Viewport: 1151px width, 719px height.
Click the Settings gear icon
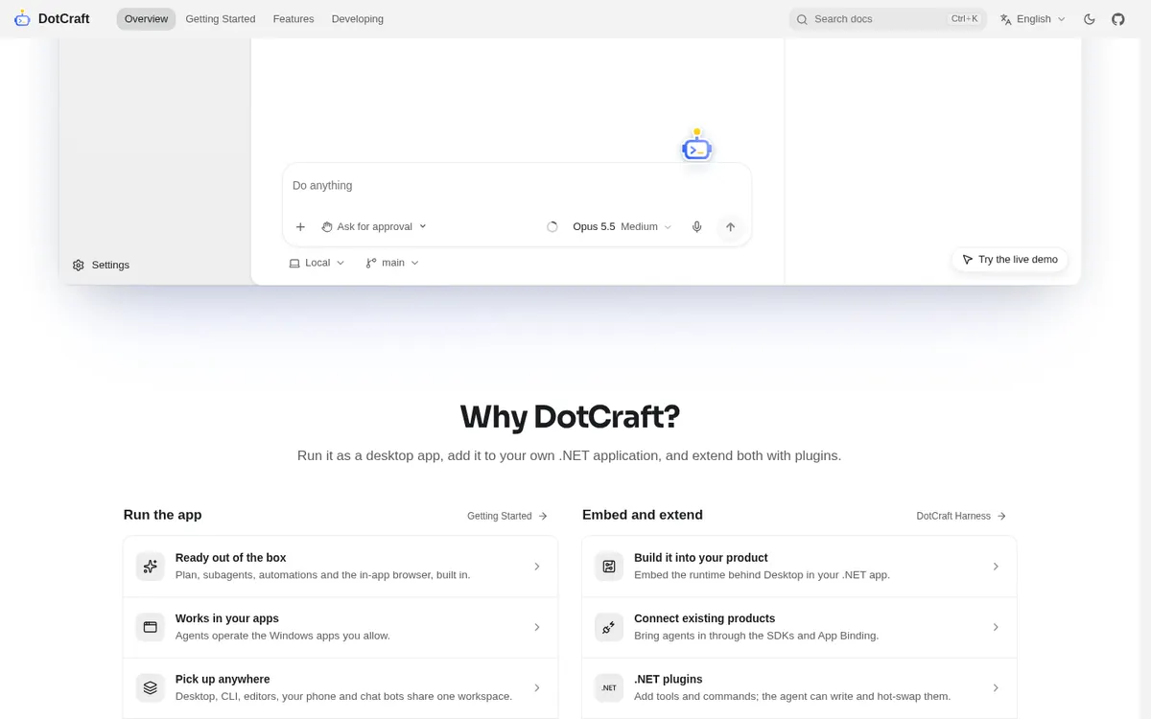[x=79, y=265]
